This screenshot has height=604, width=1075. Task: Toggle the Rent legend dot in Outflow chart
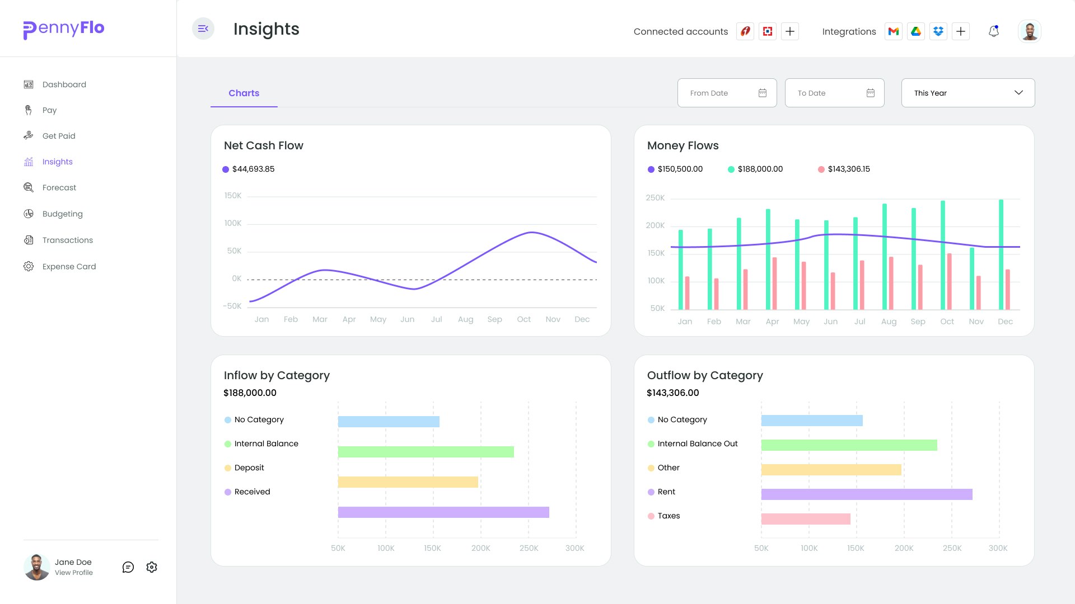point(651,492)
